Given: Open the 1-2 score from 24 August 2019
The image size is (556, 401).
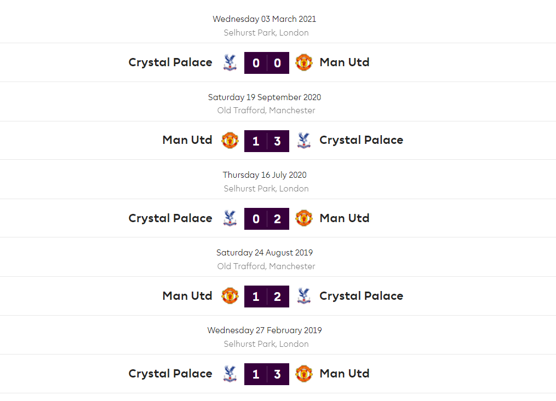Looking at the screenshot, I should click(267, 297).
